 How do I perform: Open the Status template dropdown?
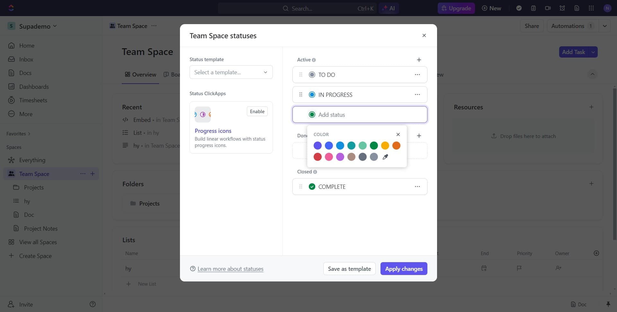click(x=231, y=72)
